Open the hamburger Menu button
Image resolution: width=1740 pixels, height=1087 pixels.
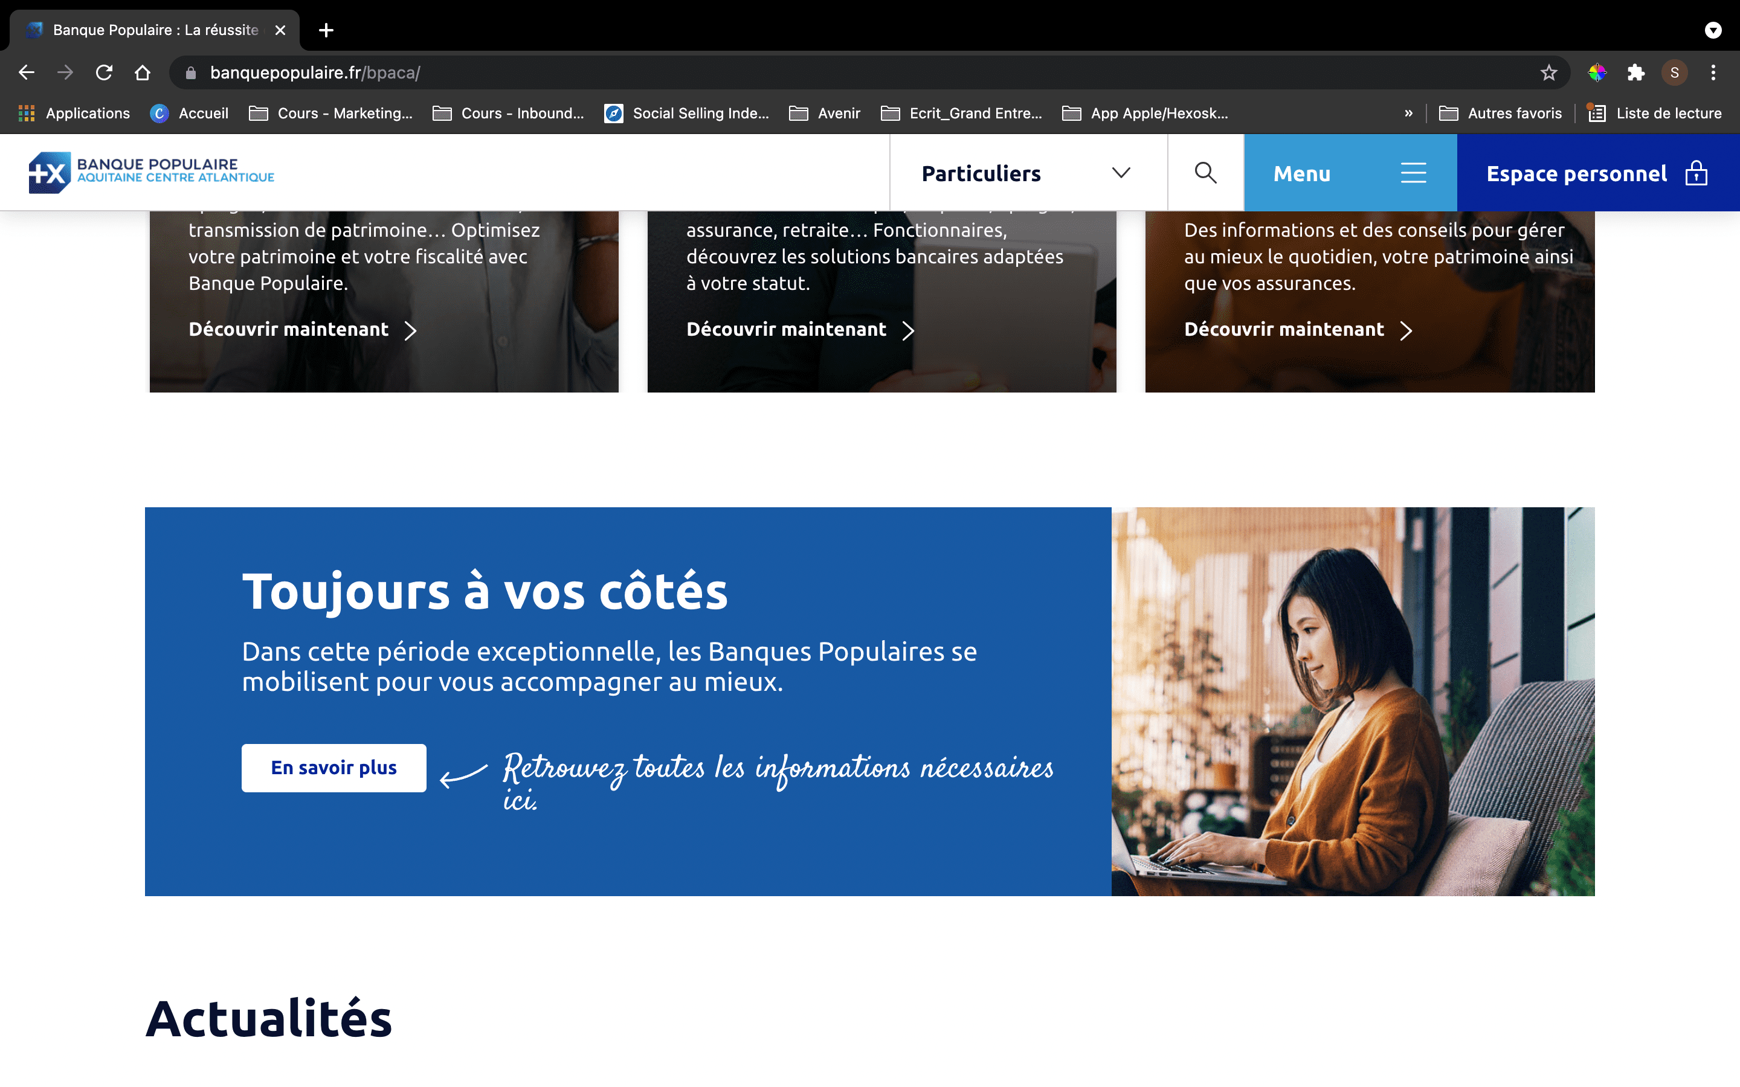click(1350, 173)
